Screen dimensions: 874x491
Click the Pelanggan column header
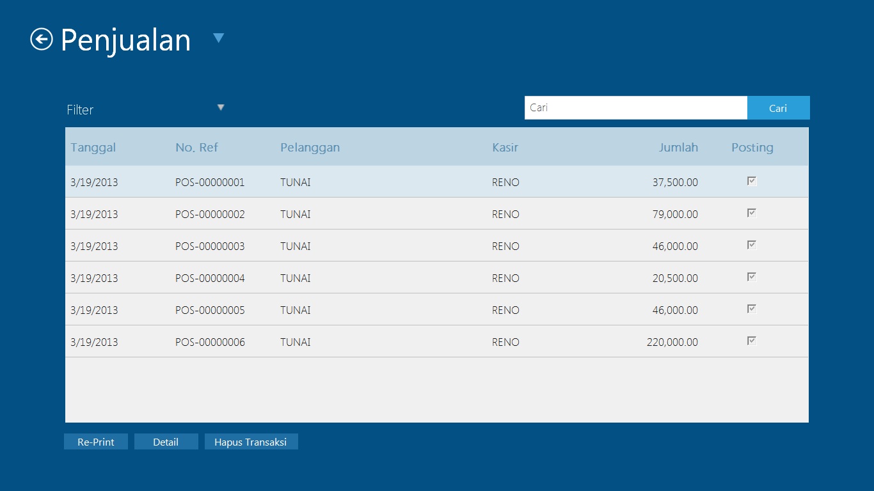pos(310,148)
